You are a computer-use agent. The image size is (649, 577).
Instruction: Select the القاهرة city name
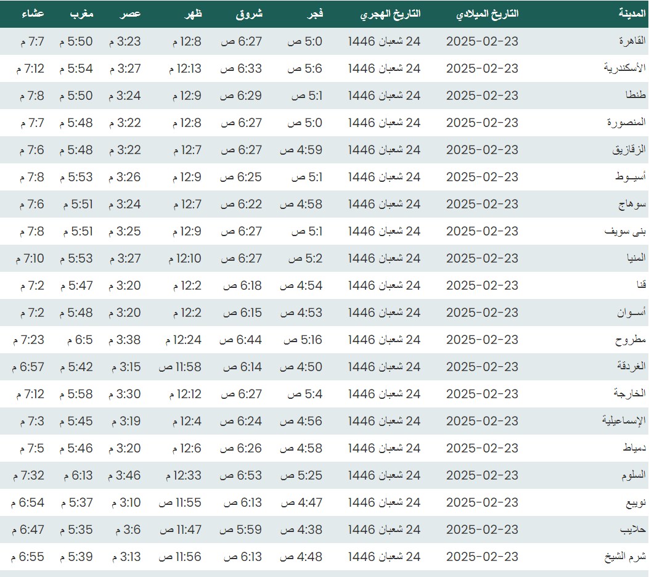631,41
